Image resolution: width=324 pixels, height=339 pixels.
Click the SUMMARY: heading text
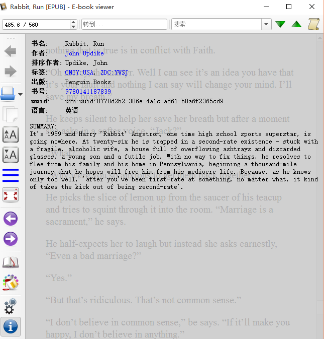tap(43, 126)
